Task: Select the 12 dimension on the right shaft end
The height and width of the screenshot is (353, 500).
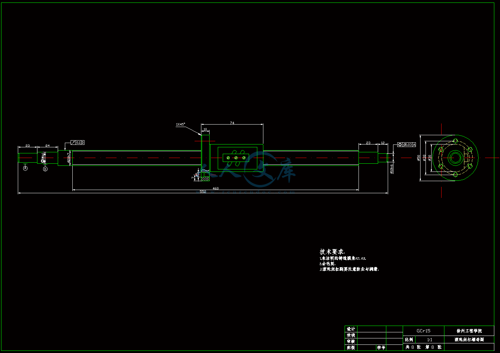Action: 383,143
